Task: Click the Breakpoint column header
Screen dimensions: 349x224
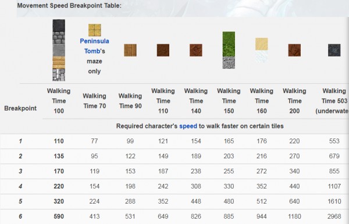Action: (20, 108)
